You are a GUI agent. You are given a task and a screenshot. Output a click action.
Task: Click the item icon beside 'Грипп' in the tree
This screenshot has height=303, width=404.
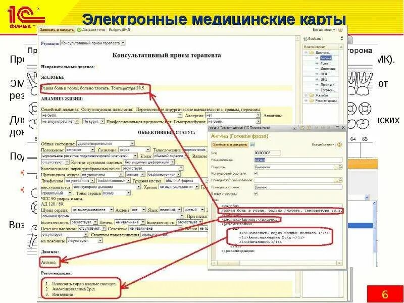[x=317, y=64]
